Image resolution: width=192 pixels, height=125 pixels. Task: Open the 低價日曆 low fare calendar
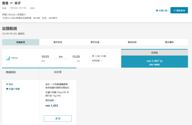point(162,11)
